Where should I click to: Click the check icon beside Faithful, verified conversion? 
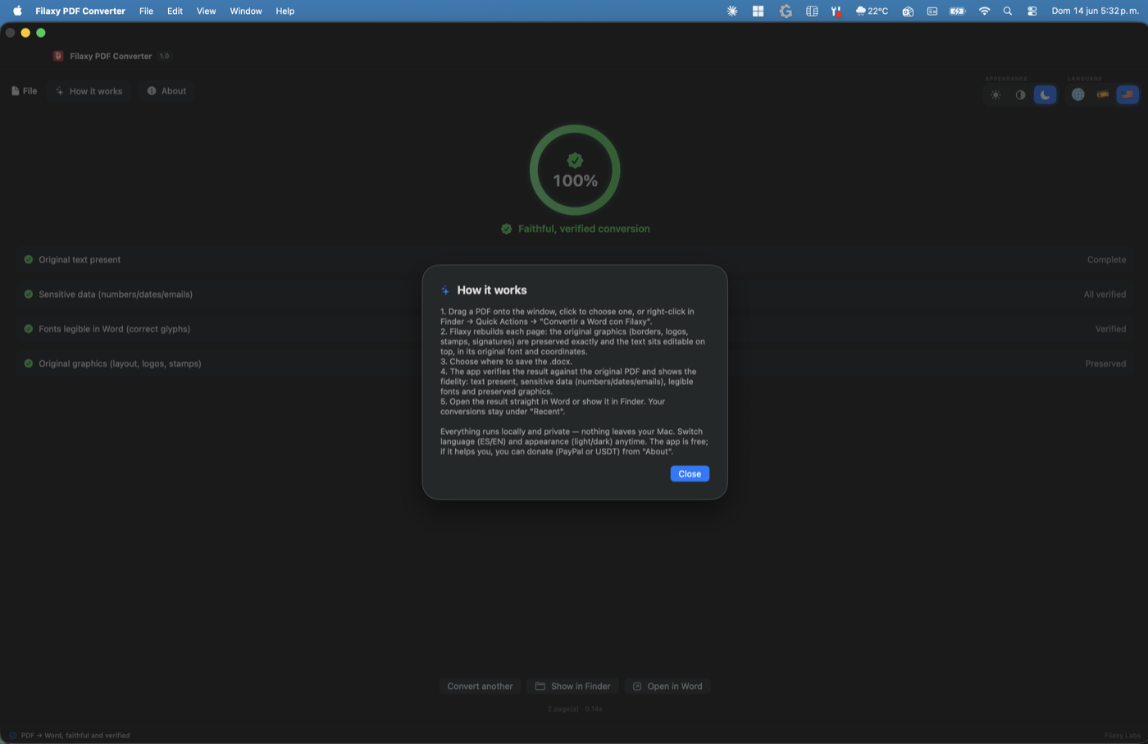[x=507, y=229]
